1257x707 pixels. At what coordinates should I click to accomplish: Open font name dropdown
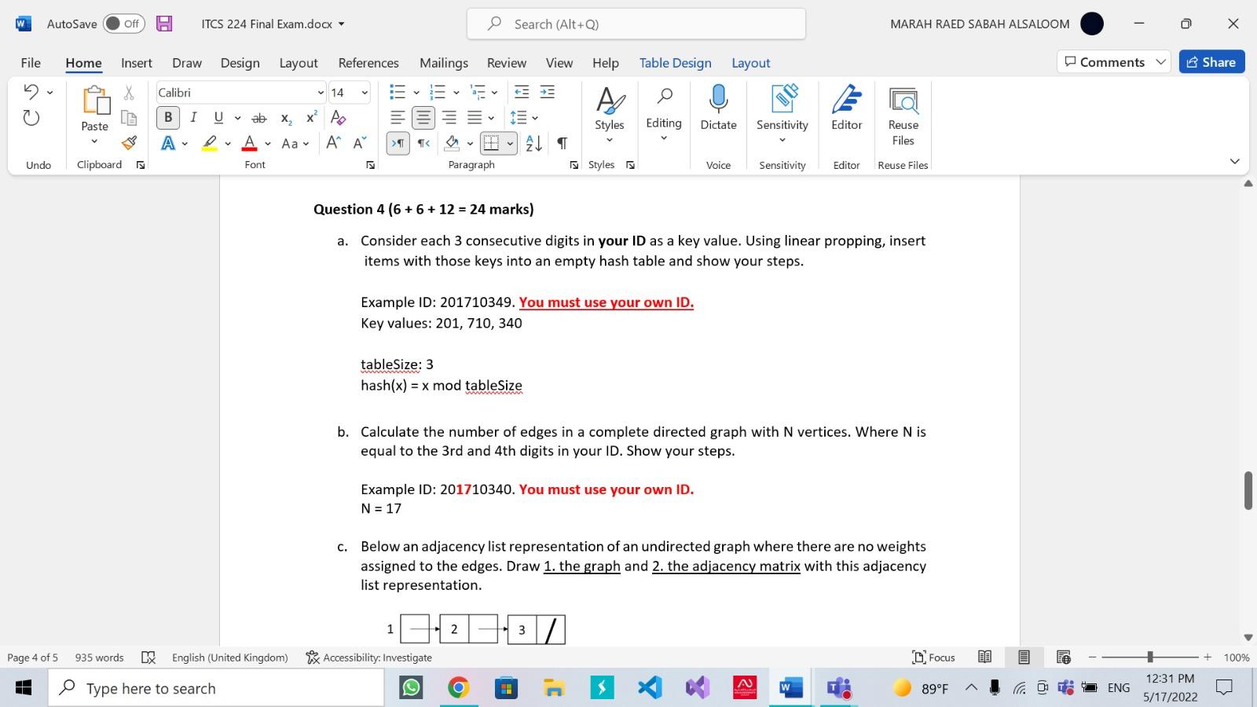(x=321, y=93)
